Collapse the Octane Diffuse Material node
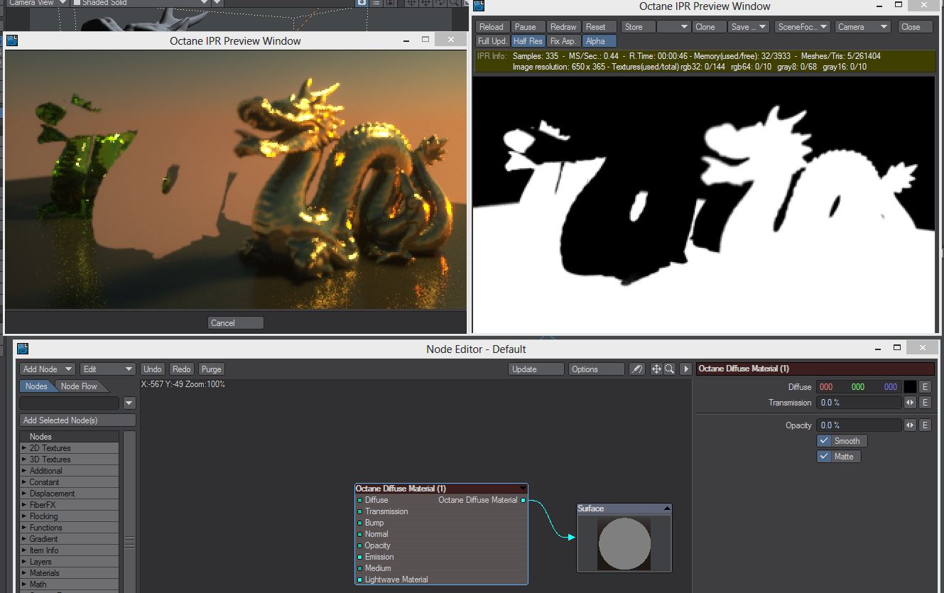This screenshot has width=944, height=593. (523, 489)
